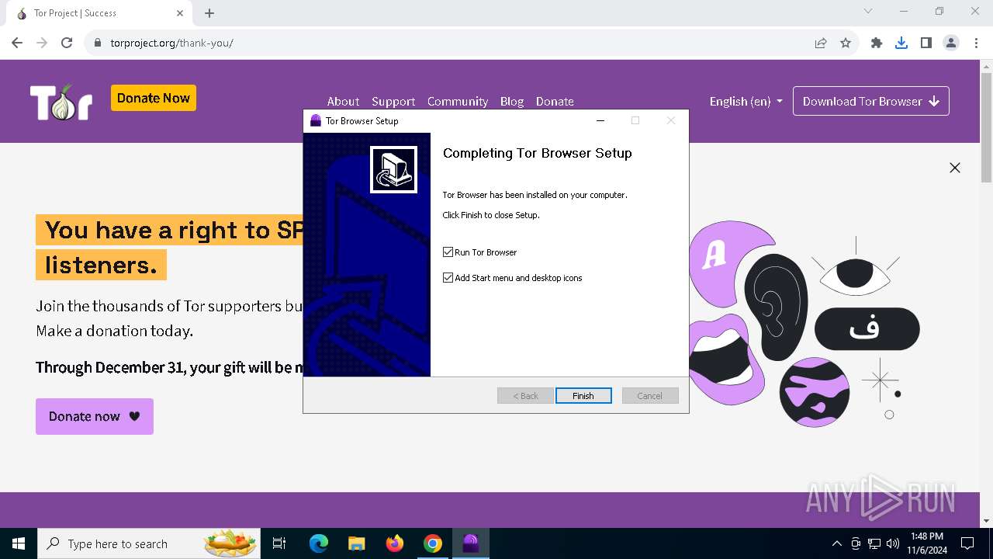Expand the English (en) language dropdown
The image size is (993, 559).
(x=746, y=101)
